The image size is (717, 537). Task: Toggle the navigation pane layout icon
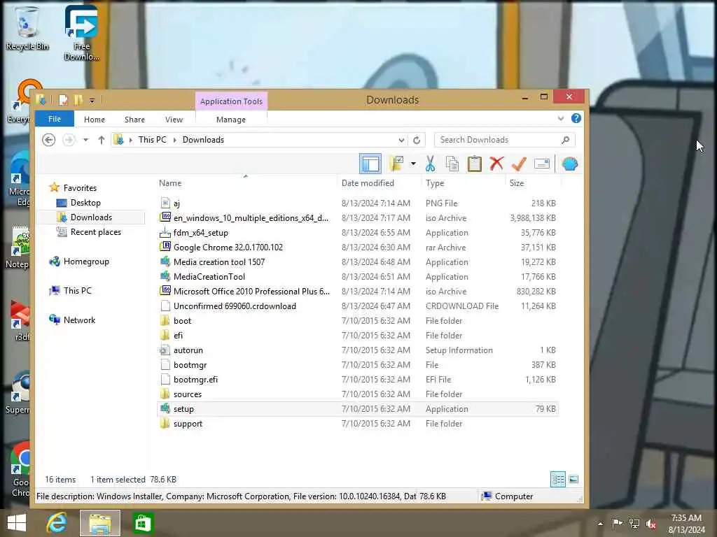370,164
